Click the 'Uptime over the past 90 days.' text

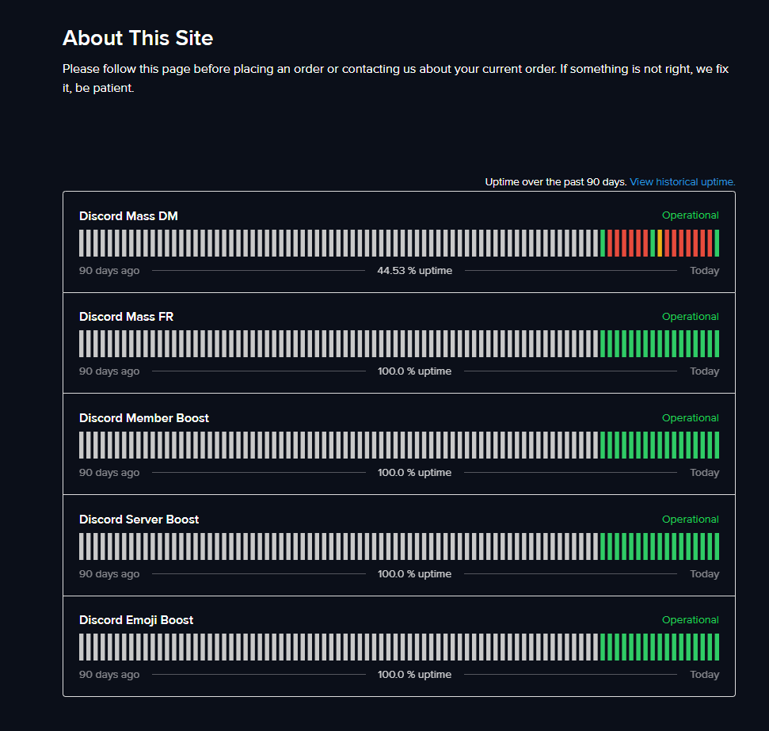pos(556,182)
